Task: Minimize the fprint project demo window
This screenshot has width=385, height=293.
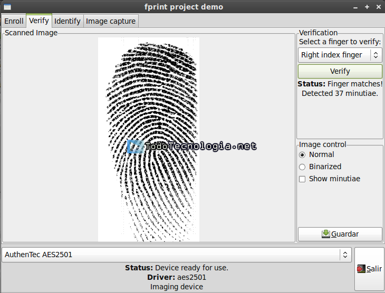Action: (355, 7)
